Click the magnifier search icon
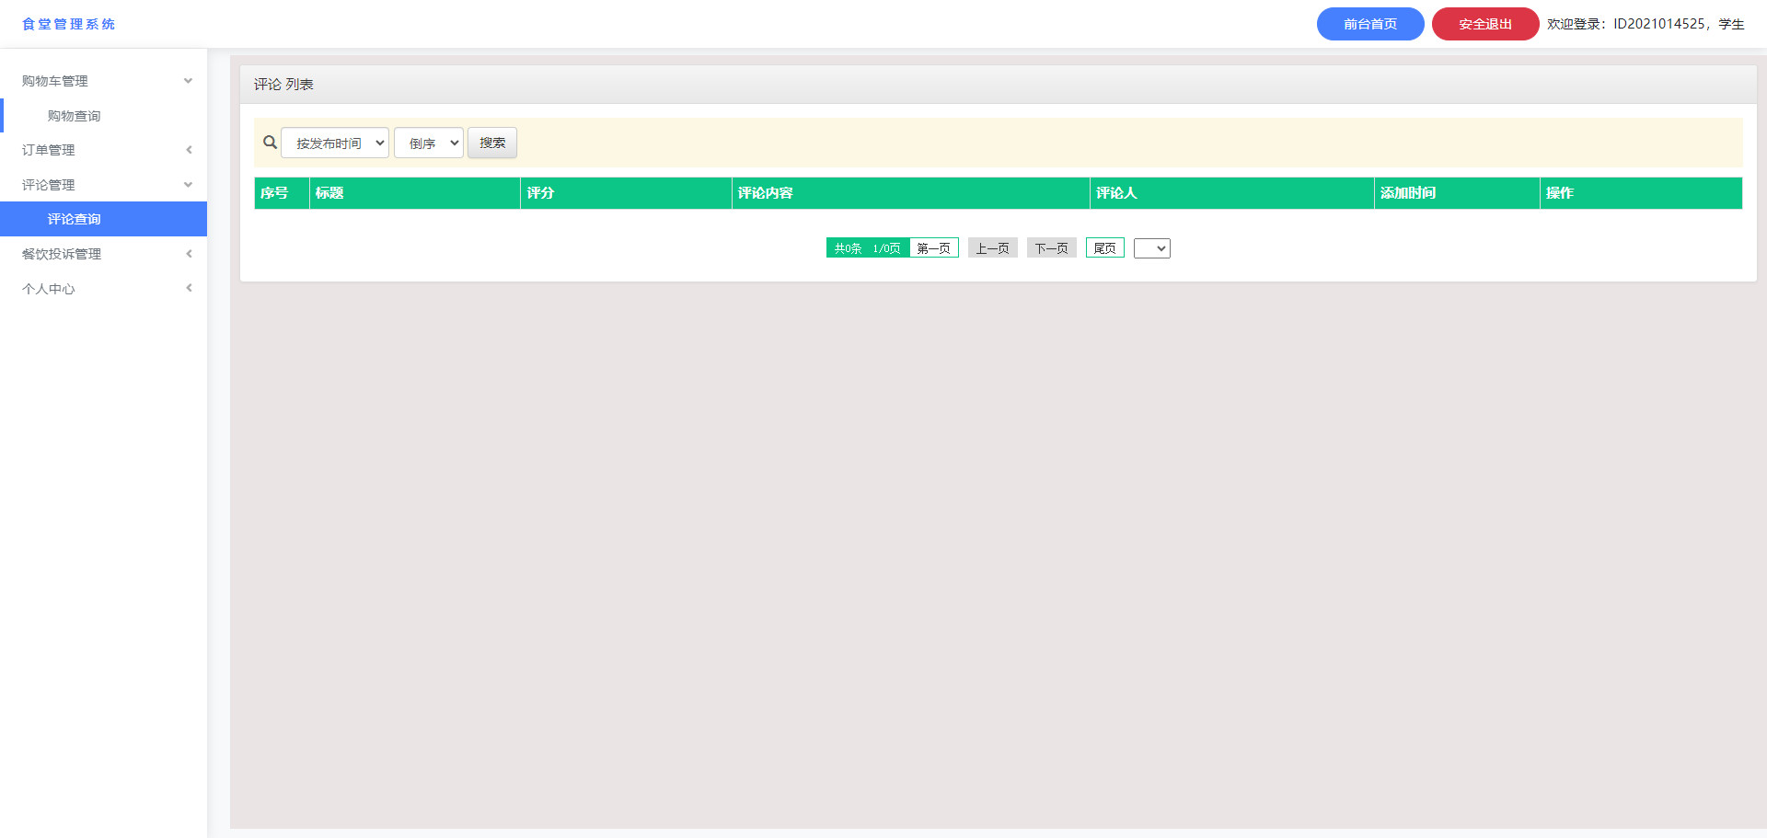Viewport: 1767px width, 838px height. pos(270,143)
